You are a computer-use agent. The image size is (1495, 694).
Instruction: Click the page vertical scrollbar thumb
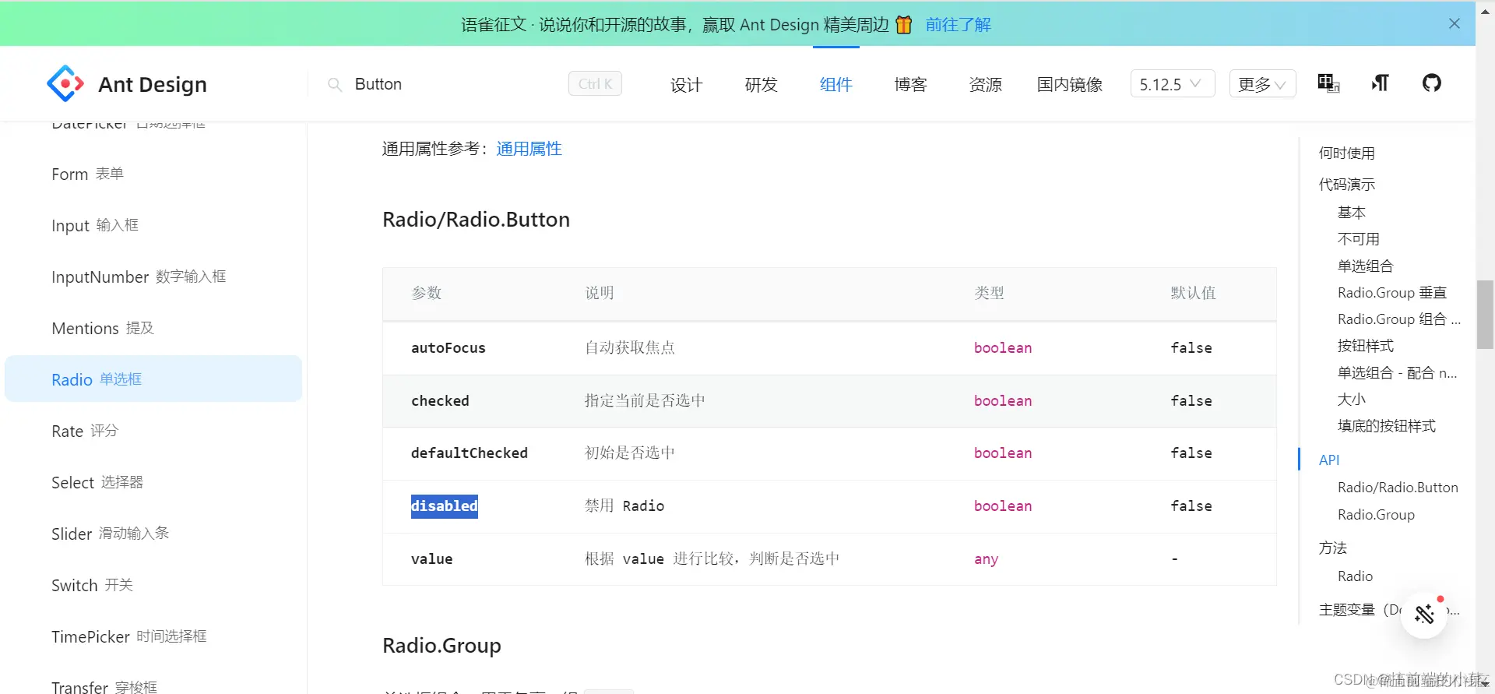point(1485,314)
